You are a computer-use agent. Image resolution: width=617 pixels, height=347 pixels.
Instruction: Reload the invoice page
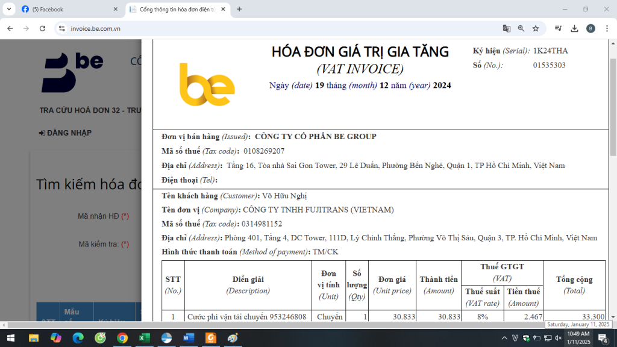click(43, 28)
